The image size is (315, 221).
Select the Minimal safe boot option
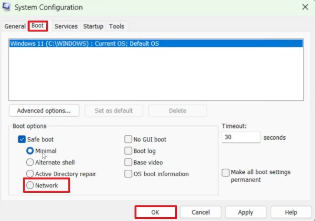point(30,151)
